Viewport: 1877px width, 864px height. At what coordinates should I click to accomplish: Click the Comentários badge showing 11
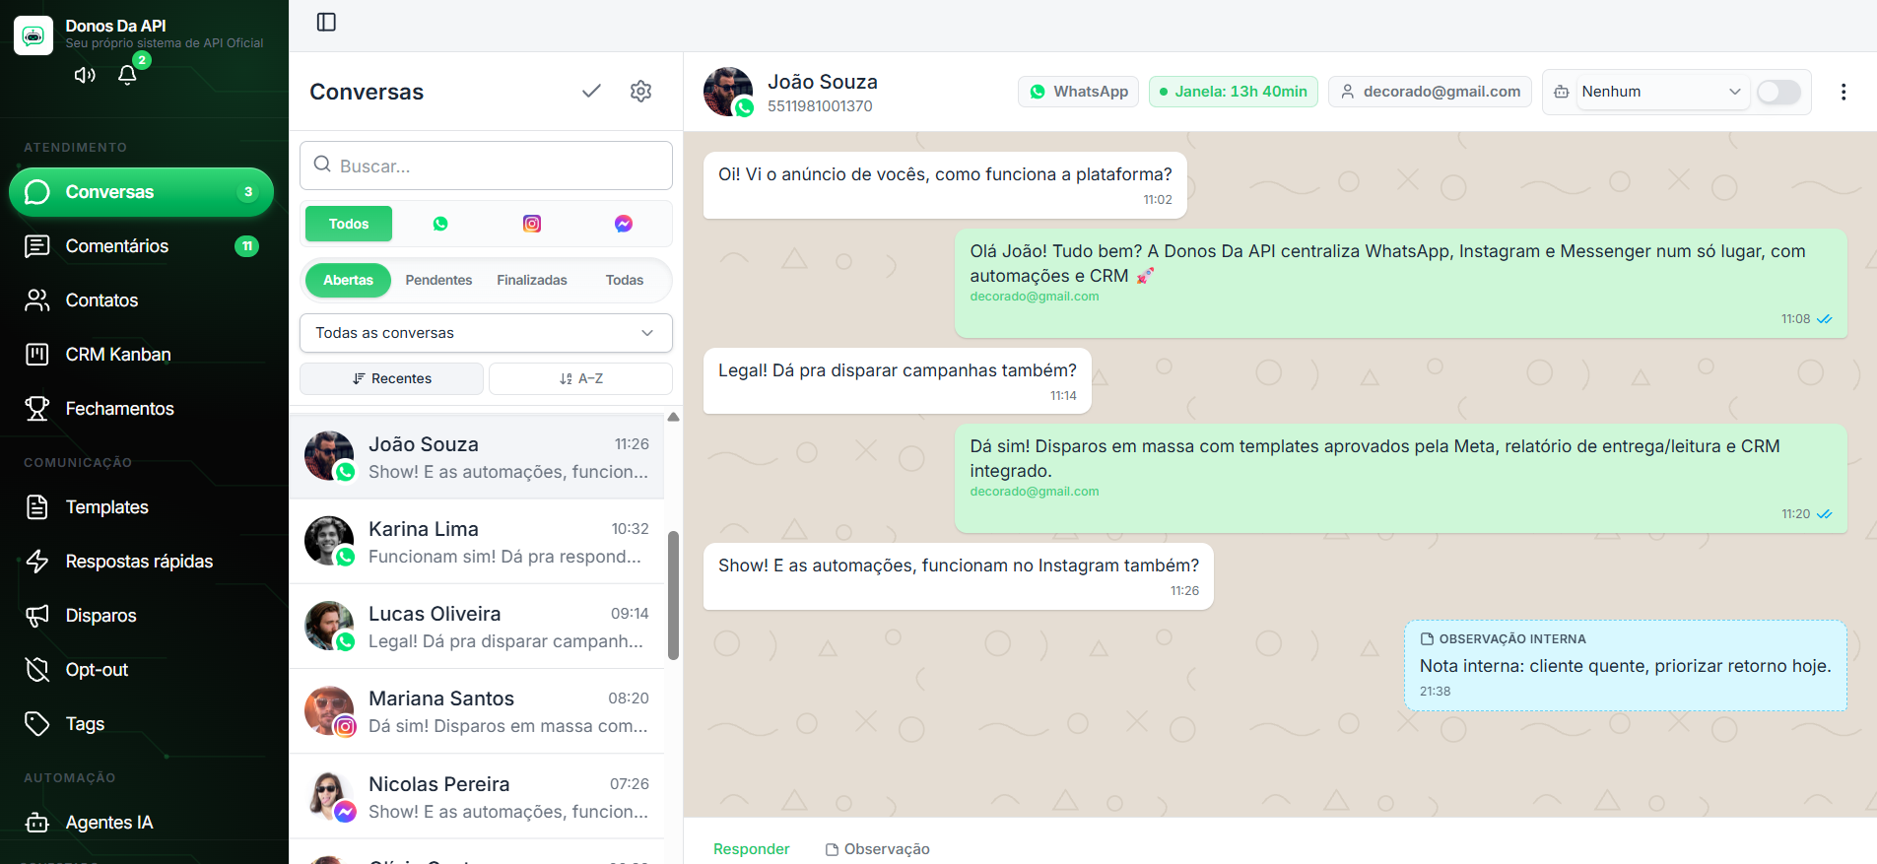coord(247,246)
